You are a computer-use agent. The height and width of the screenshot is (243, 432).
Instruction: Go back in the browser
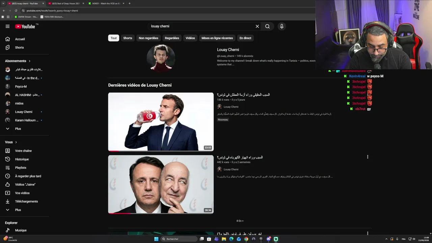pos(4,10)
